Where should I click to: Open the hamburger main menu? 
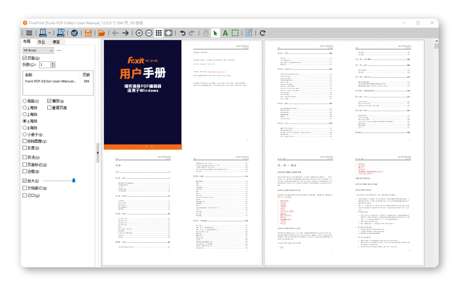(29, 33)
